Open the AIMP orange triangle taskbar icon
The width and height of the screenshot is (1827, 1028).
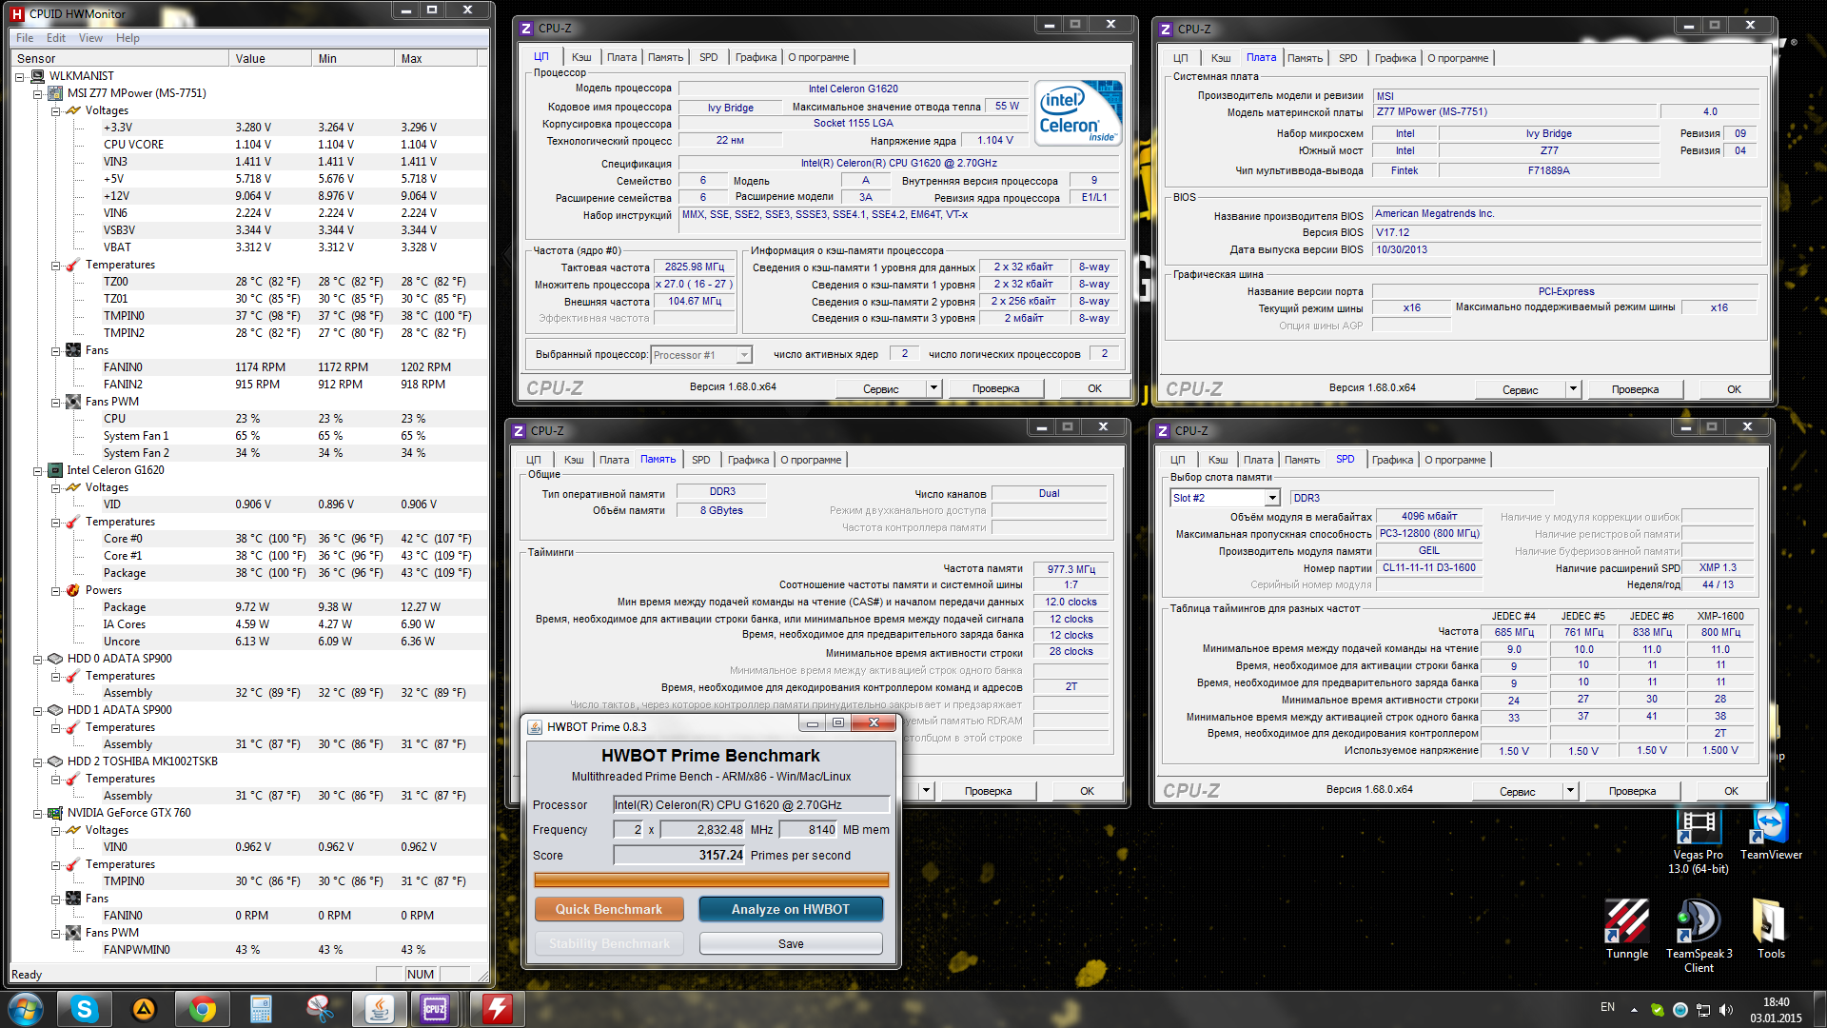coord(144,1009)
